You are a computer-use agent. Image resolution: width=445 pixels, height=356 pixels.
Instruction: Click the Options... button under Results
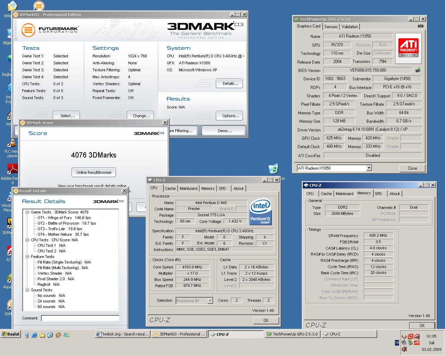[x=229, y=116]
